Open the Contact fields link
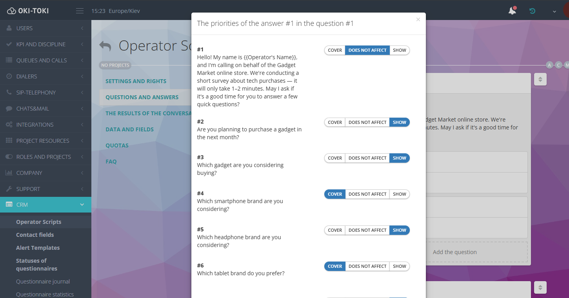The image size is (569, 298). click(35, 235)
